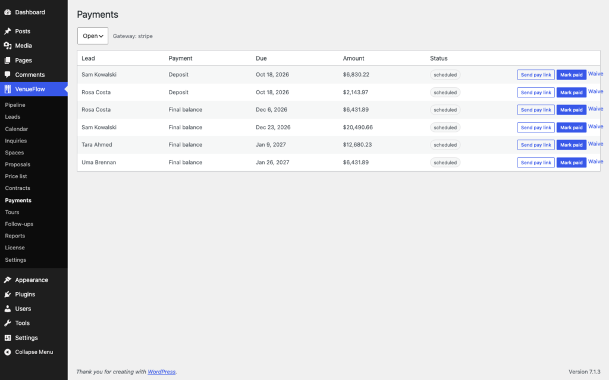This screenshot has width=609, height=380.
Task: Waive Sam Kowalski's Deposit payment
Action: pyautogui.click(x=595, y=74)
